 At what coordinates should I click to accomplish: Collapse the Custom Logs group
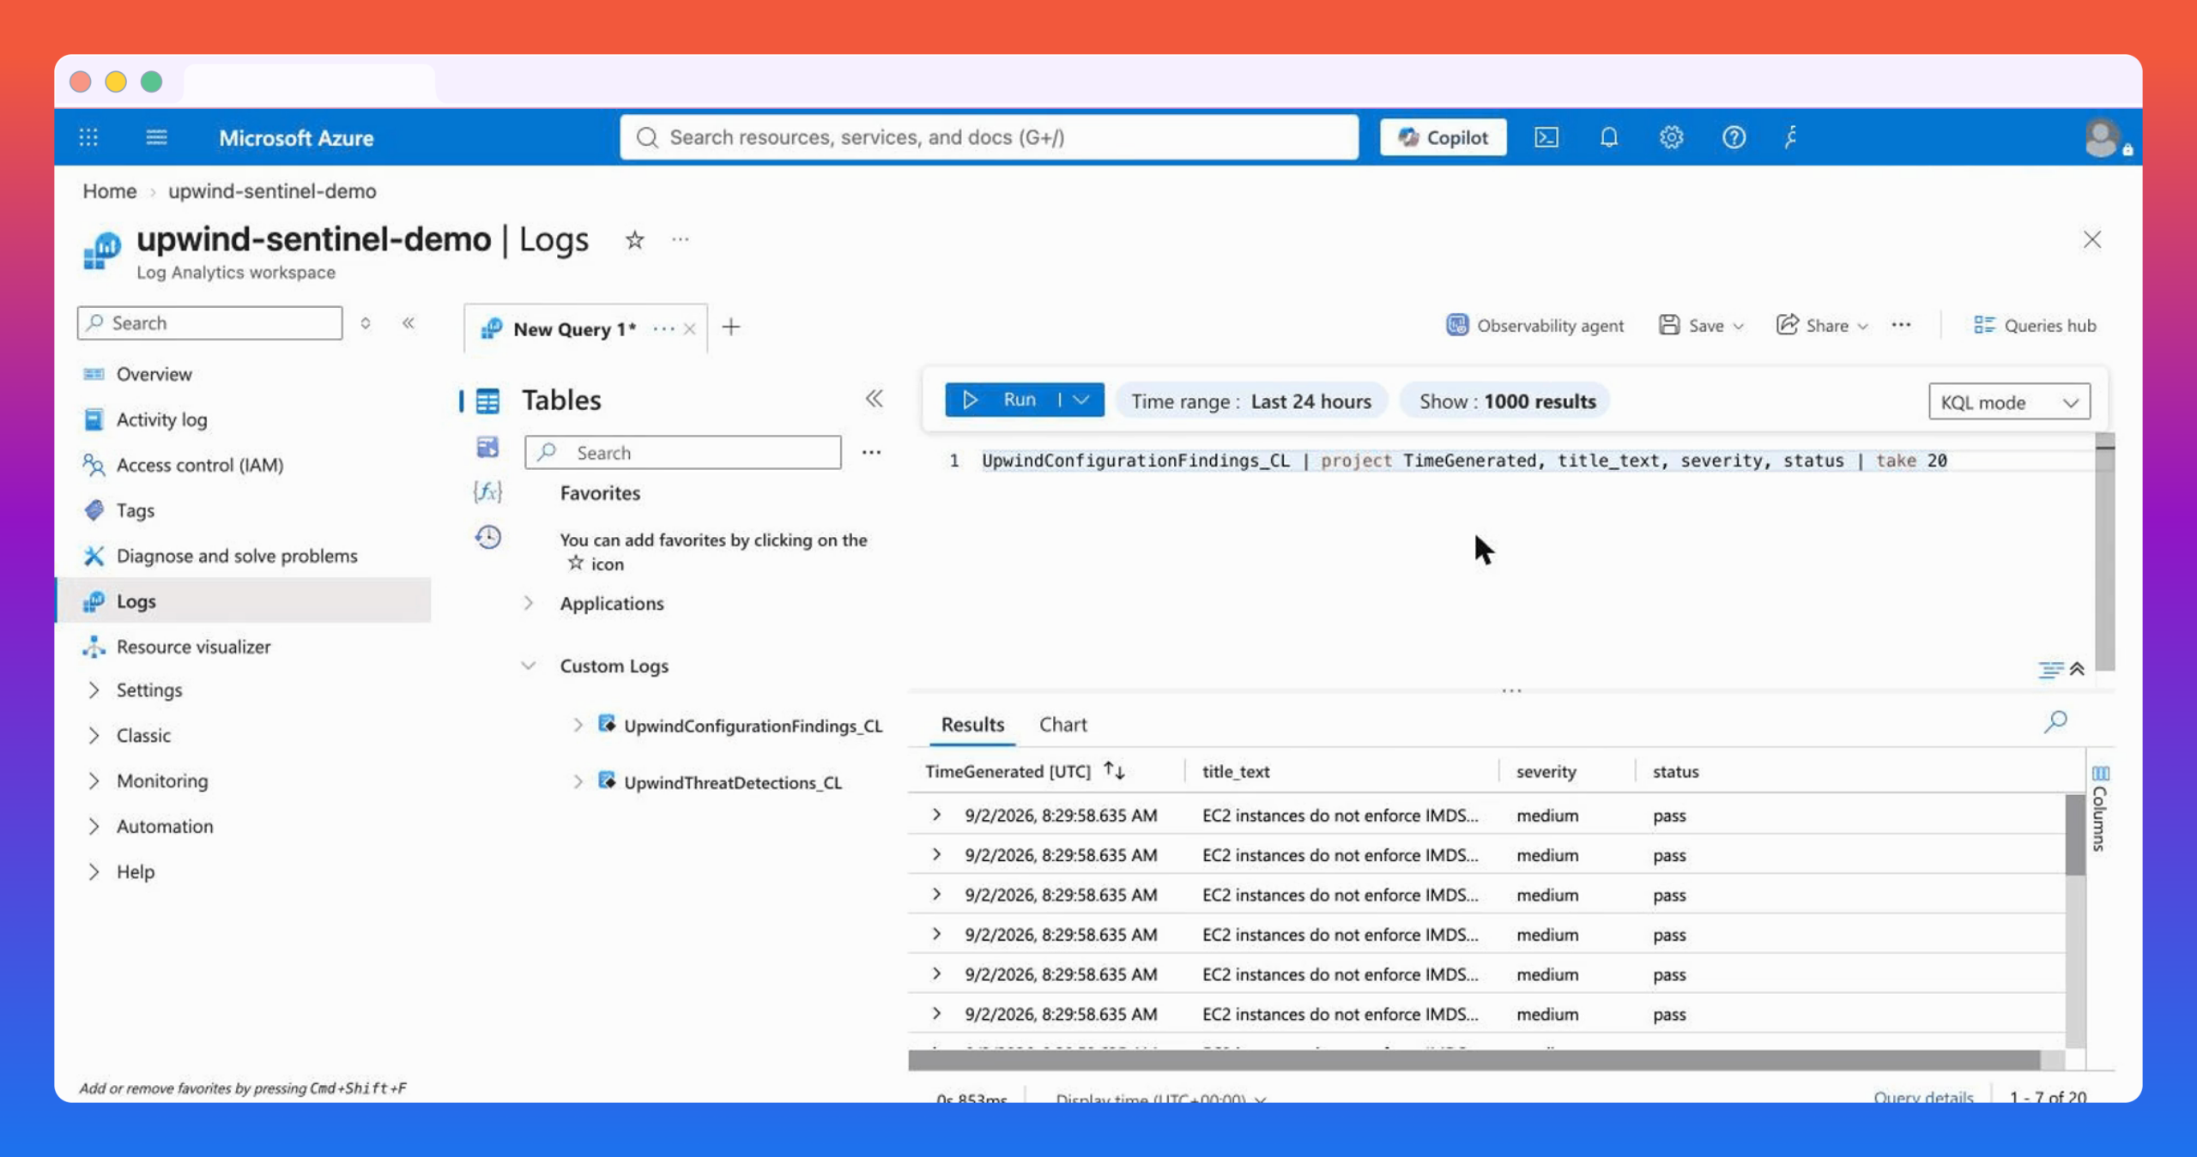coord(529,666)
